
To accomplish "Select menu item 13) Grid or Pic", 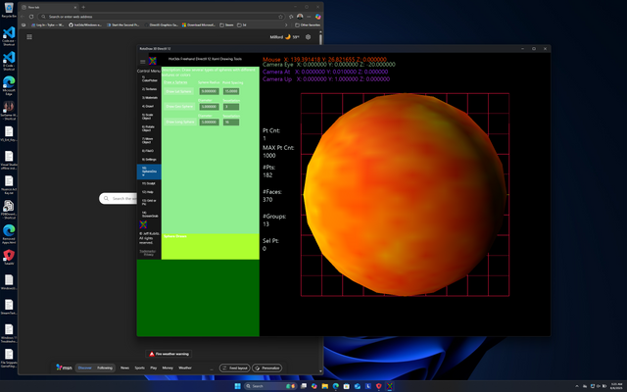I will [149, 202].
